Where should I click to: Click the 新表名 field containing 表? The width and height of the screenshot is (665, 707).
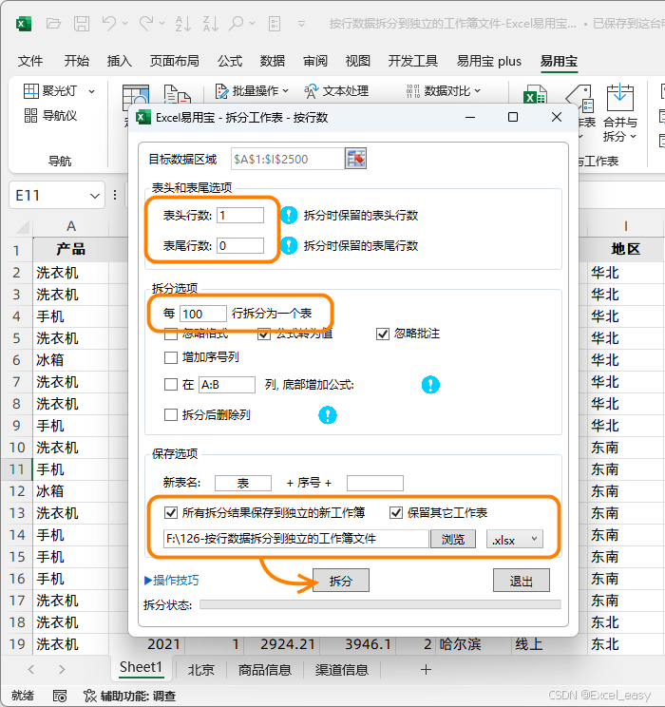click(243, 483)
